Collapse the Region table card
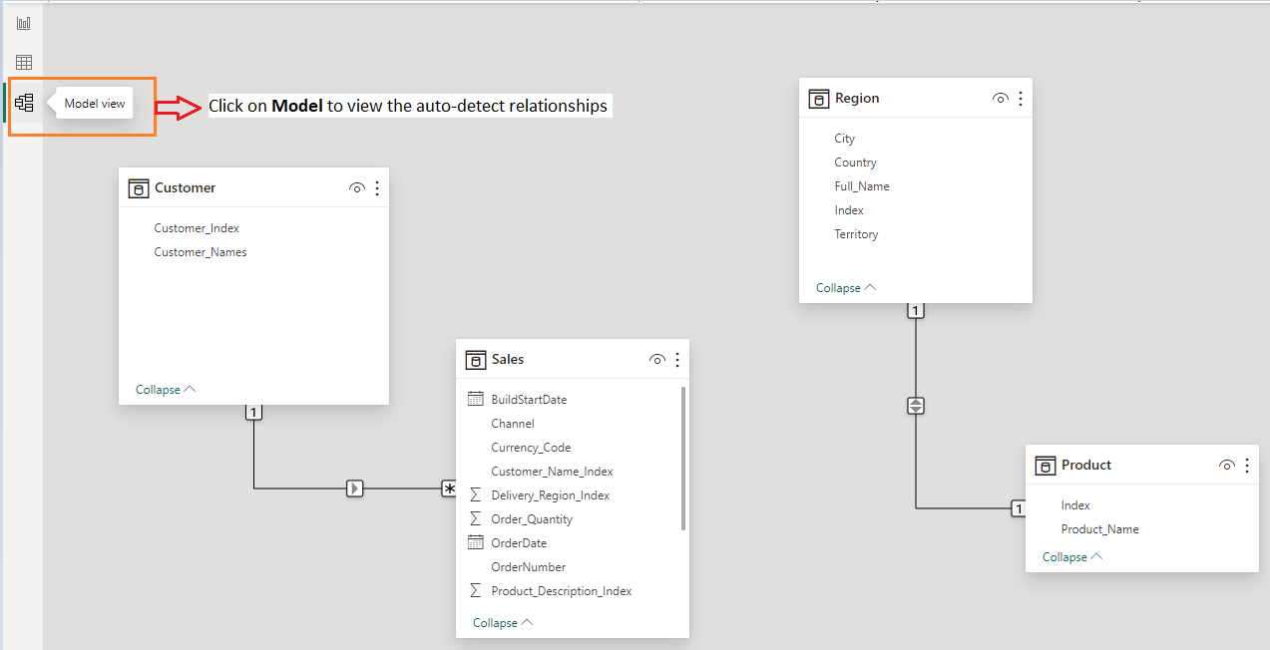The height and width of the screenshot is (650, 1270). [846, 288]
